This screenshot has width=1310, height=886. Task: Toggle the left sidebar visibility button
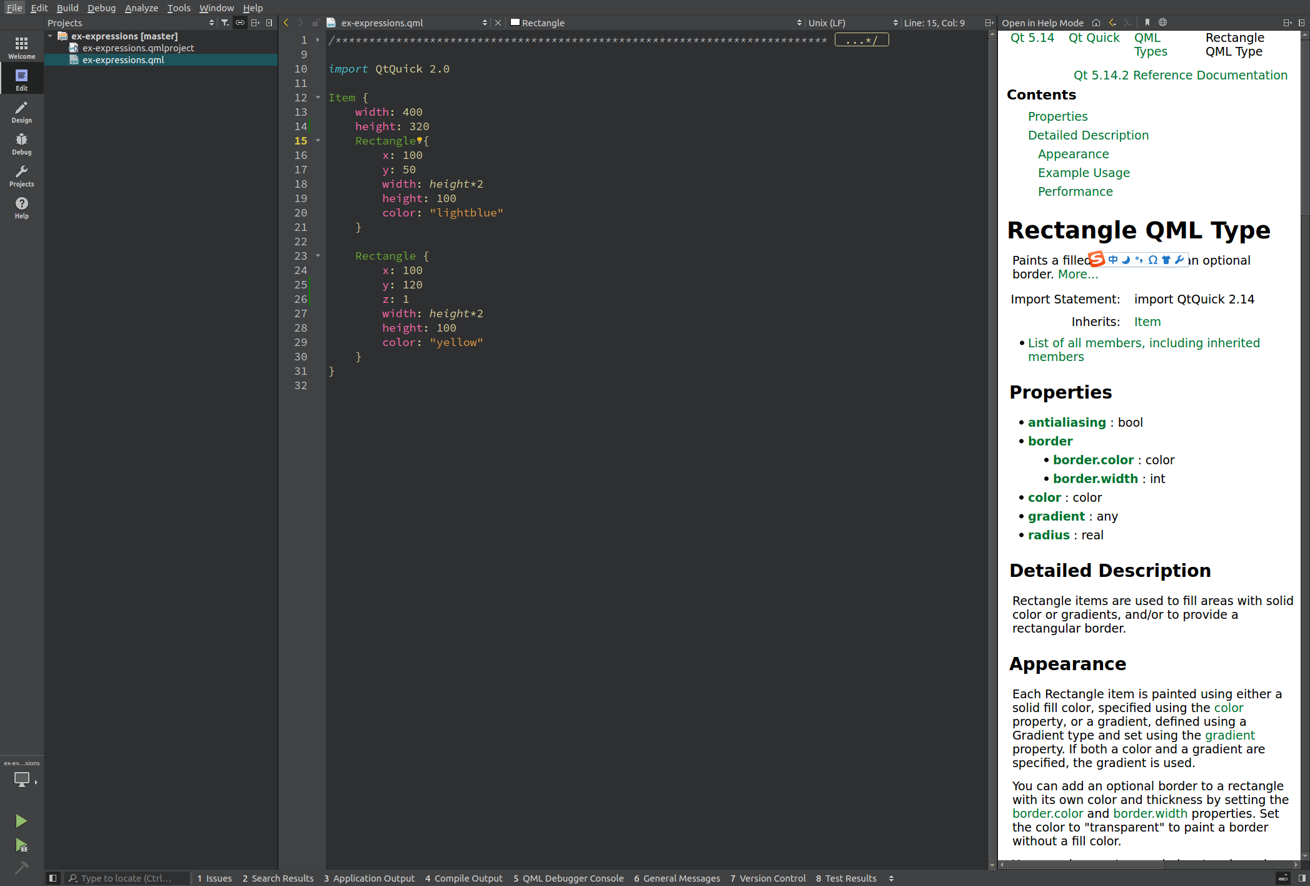click(x=53, y=878)
